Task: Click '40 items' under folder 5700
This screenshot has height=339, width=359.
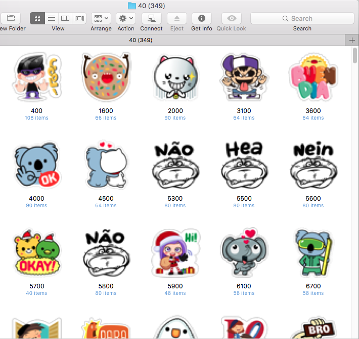Action: [x=36, y=293]
